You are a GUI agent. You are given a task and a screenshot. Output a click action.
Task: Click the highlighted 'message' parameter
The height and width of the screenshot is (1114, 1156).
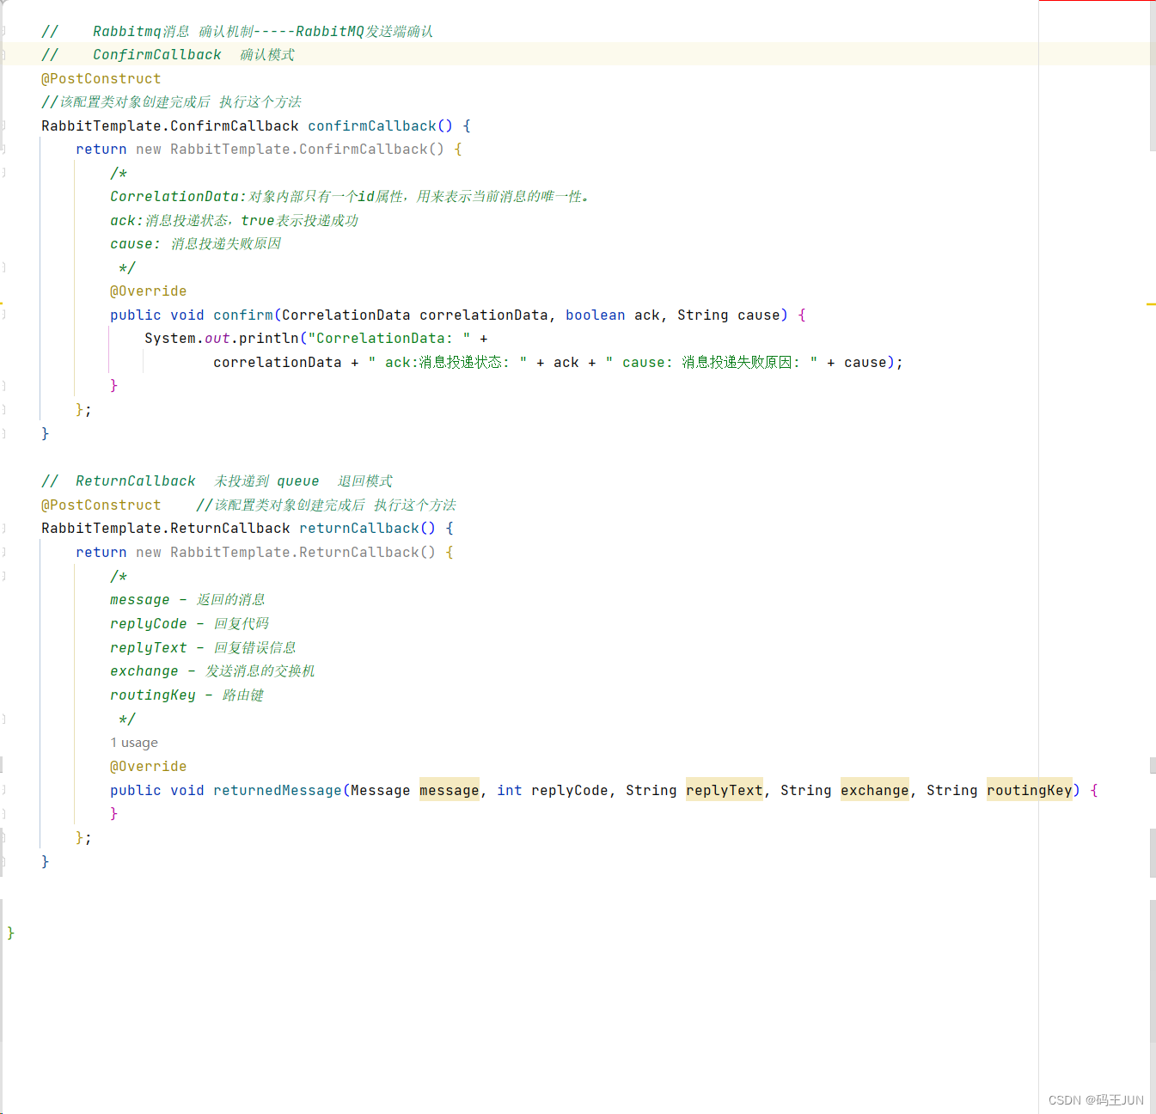(449, 790)
